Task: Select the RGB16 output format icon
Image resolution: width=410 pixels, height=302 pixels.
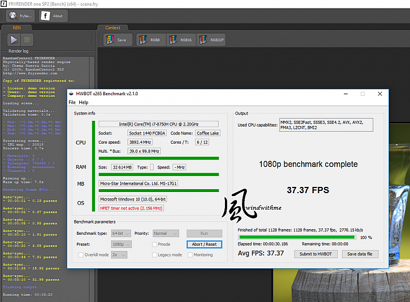Action: pos(181,40)
